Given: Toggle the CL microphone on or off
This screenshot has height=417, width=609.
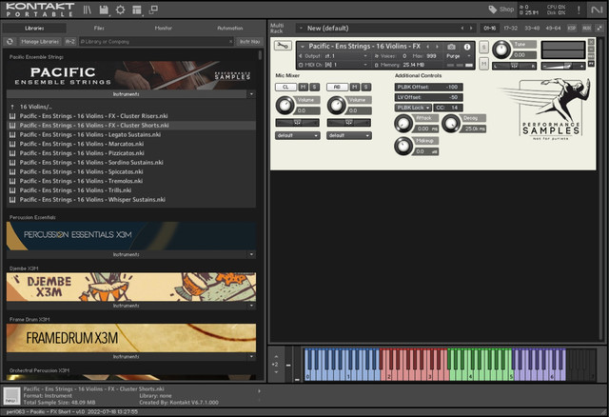Looking at the screenshot, I should click(285, 87).
